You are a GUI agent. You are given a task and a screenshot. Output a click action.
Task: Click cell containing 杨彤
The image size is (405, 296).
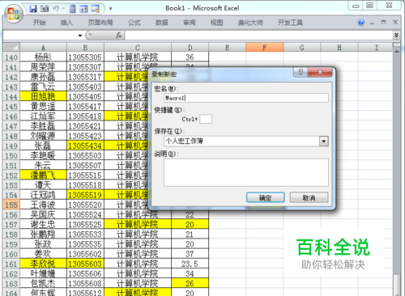tap(43, 57)
